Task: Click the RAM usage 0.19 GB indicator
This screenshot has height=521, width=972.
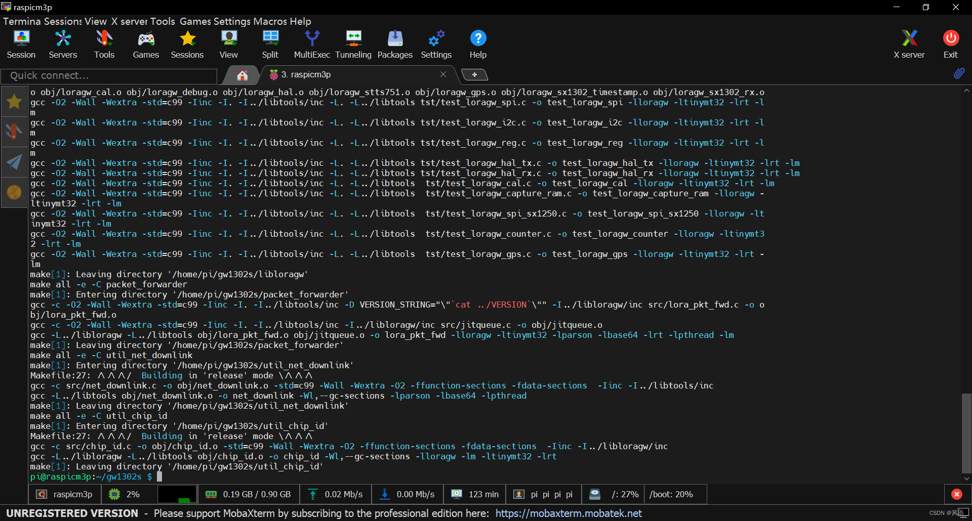Action: pos(249,494)
